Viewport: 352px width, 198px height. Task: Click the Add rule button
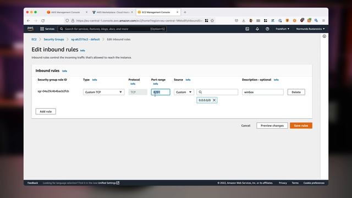[46, 111]
